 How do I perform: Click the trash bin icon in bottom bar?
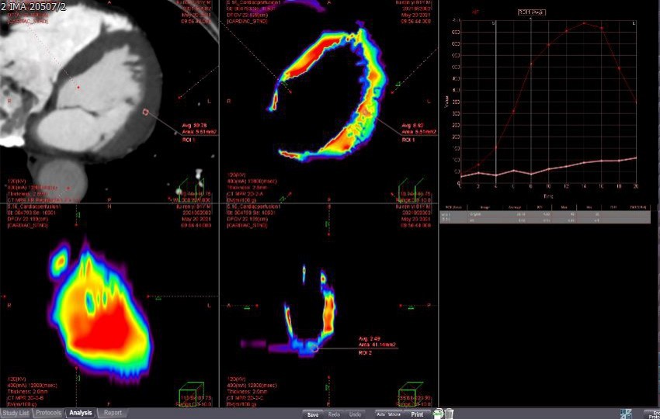coord(449,414)
